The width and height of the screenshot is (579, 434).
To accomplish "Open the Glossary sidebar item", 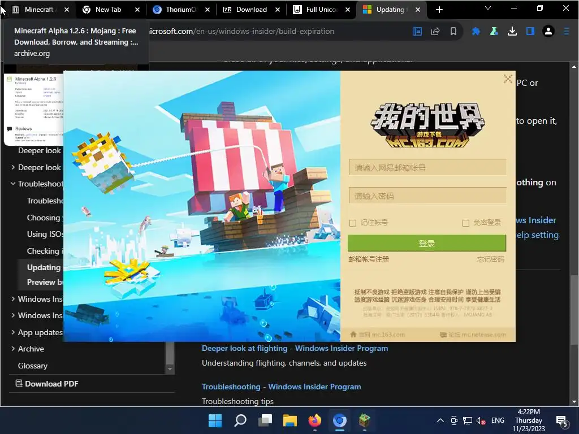I will click(x=32, y=366).
